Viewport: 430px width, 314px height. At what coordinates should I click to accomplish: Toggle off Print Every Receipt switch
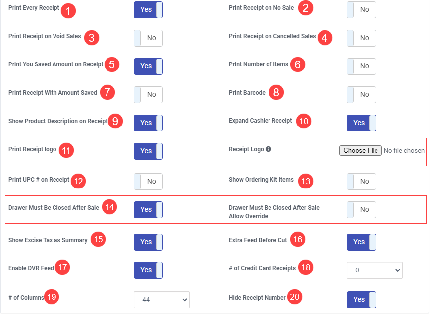coord(148,10)
